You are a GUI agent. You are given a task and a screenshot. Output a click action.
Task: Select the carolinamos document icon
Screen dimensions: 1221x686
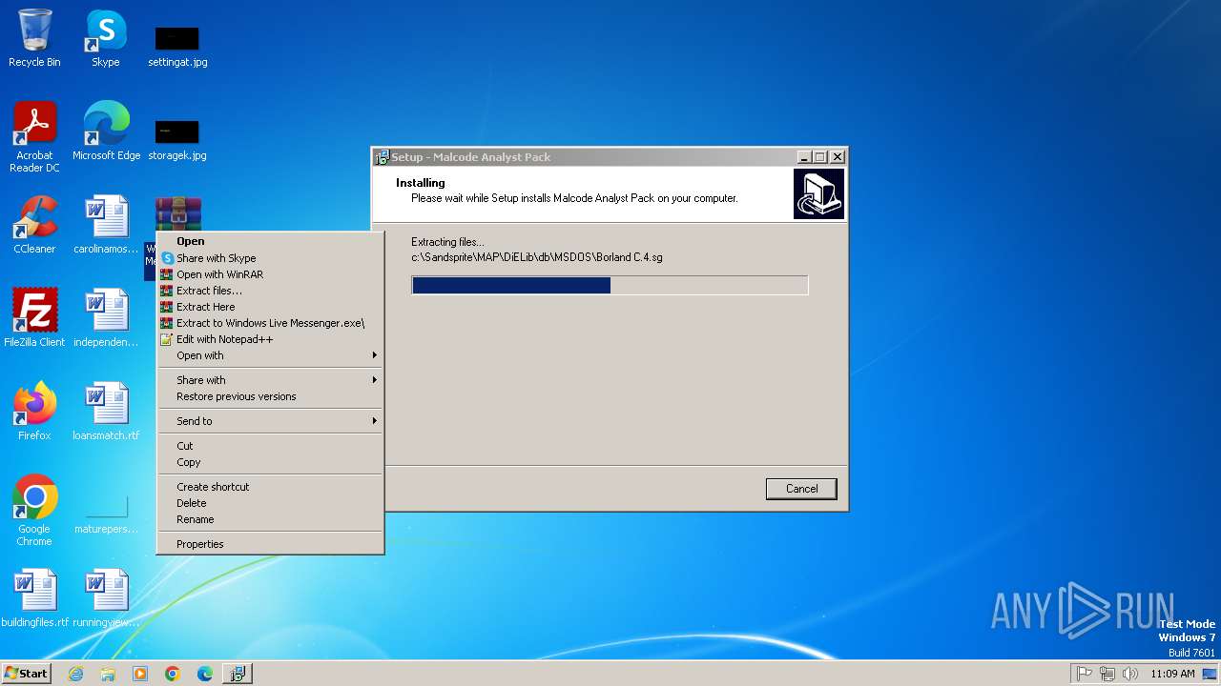(x=106, y=225)
